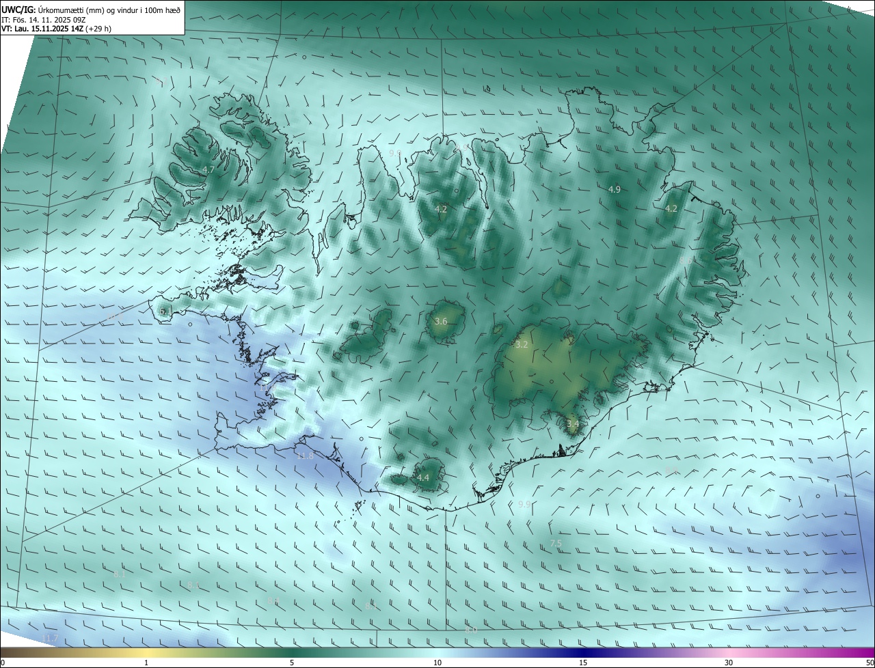875x668 pixels.
Task: Select the 'IT: Fös. 14. 11. 2025 09Z' line
Action: [x=43, y=20]
